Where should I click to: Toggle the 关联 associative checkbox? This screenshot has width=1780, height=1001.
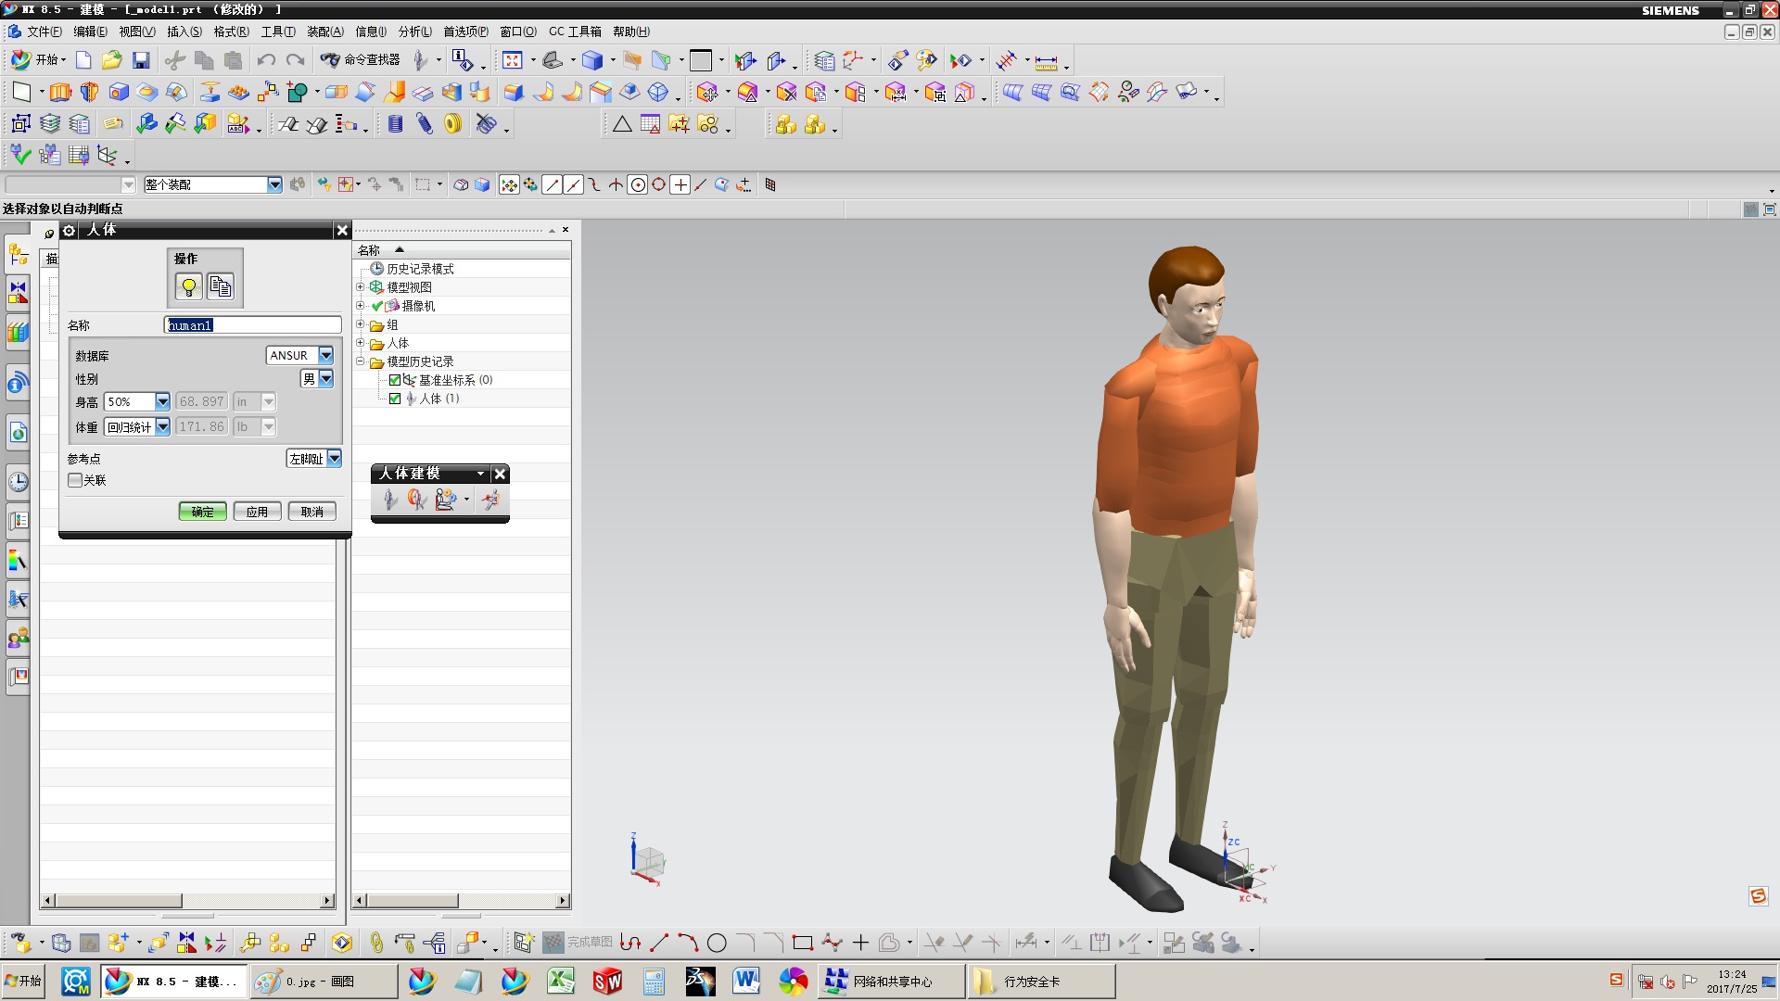coord(75,480)
